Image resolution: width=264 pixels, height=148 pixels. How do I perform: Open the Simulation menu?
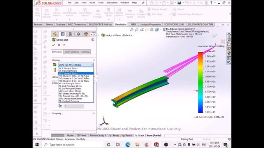tap(112, 3)
